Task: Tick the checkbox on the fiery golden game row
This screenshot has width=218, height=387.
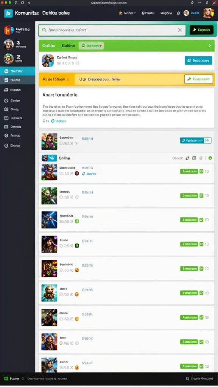Action: 201,269
